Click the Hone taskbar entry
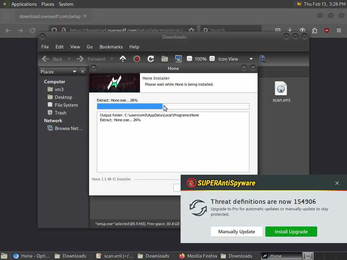 click(x=281, y=256)
